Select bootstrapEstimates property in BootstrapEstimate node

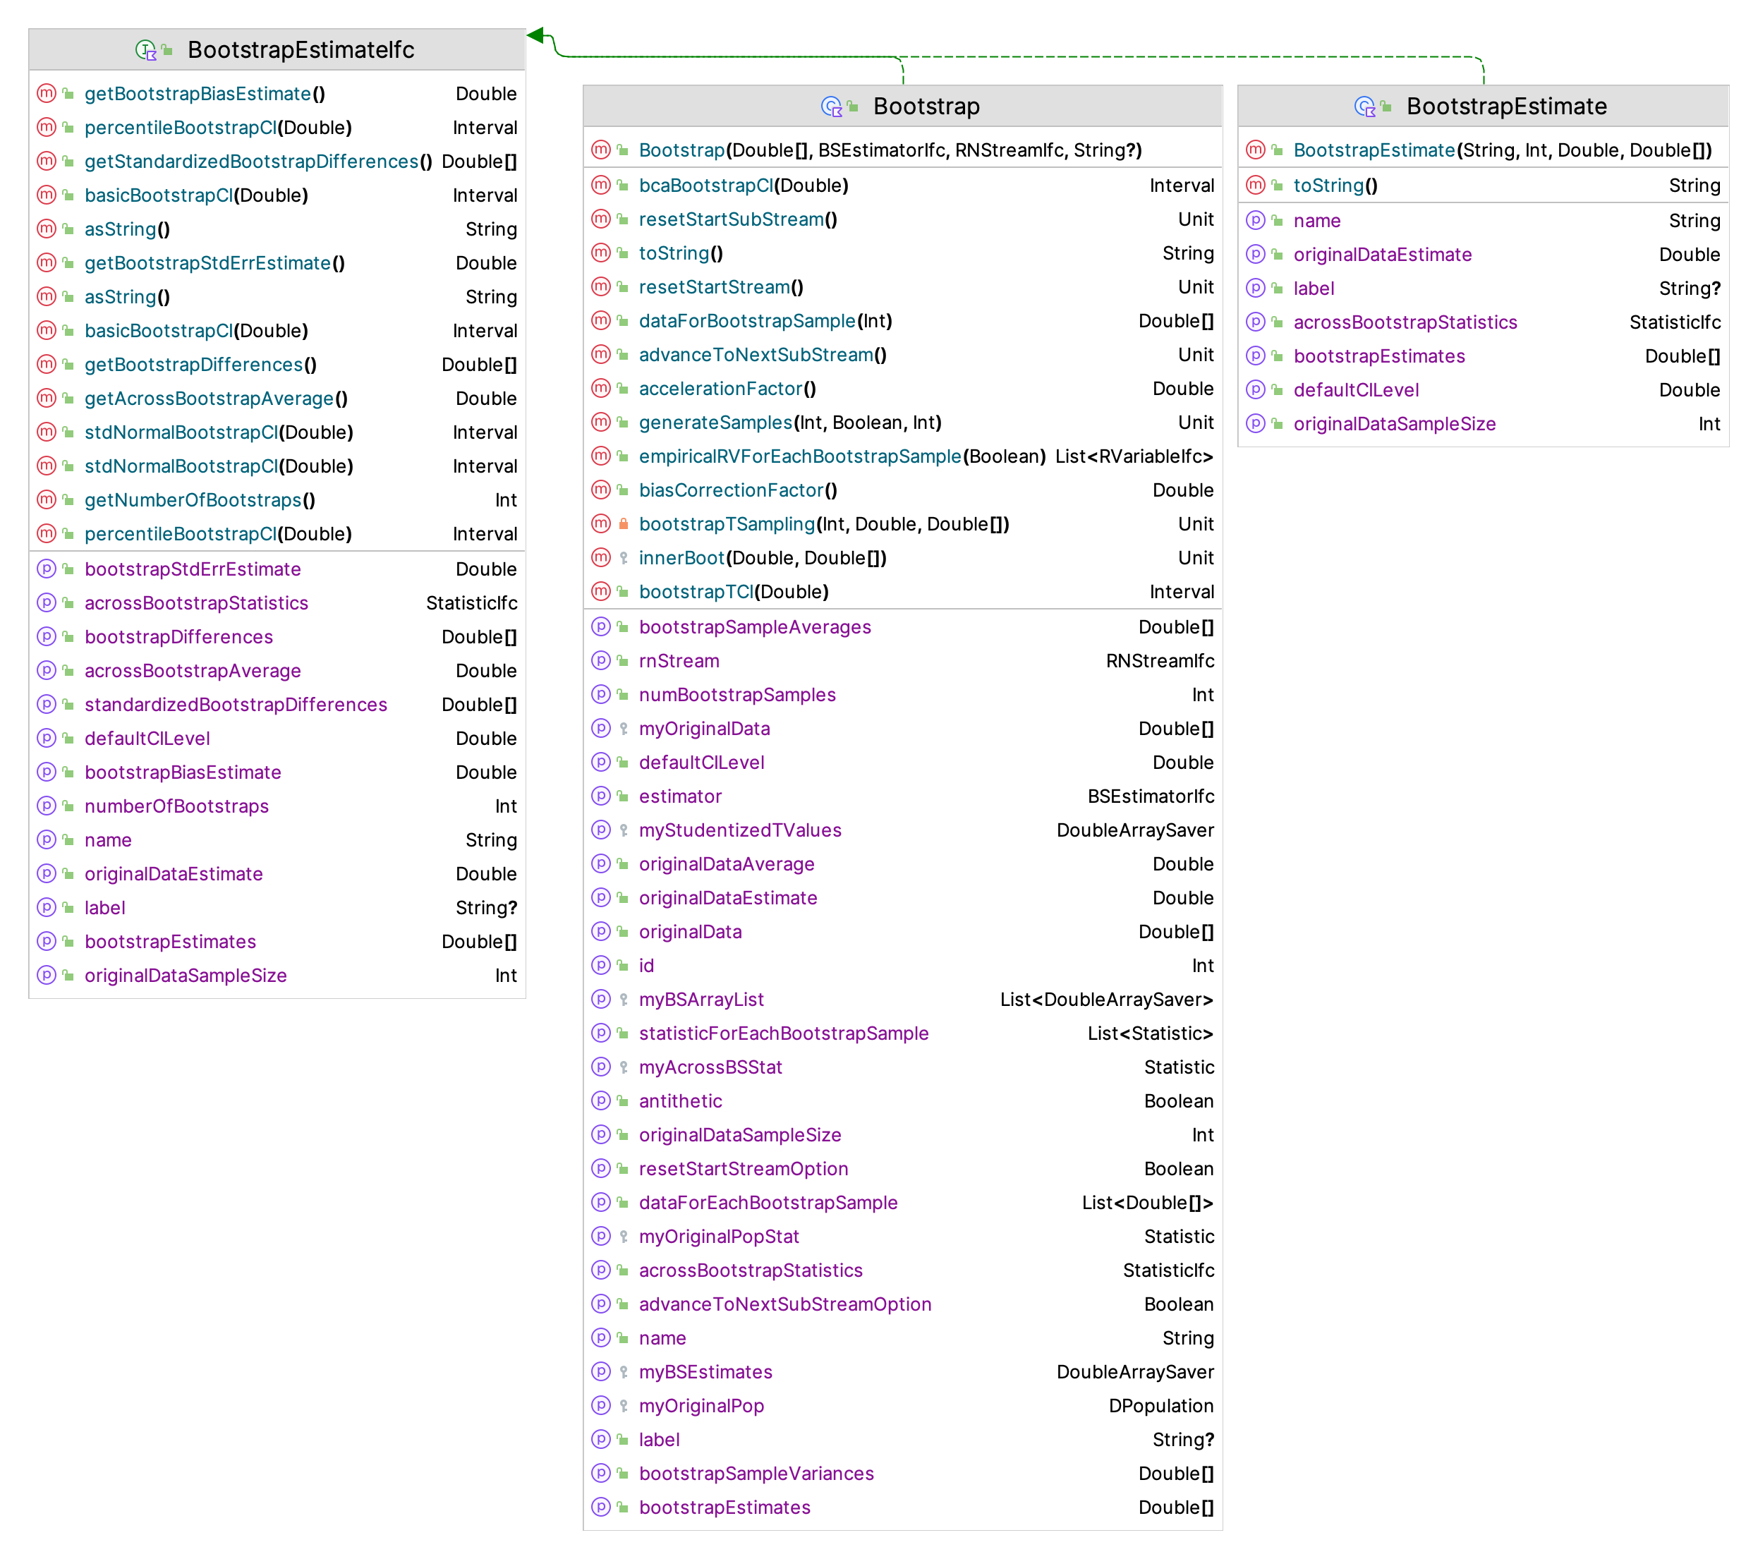[1378, 356]
